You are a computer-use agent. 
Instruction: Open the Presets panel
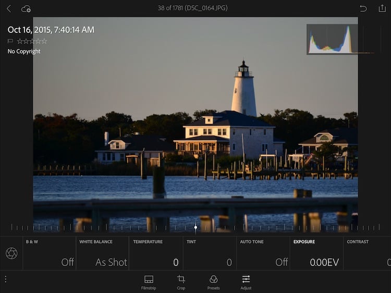point(213,282)
